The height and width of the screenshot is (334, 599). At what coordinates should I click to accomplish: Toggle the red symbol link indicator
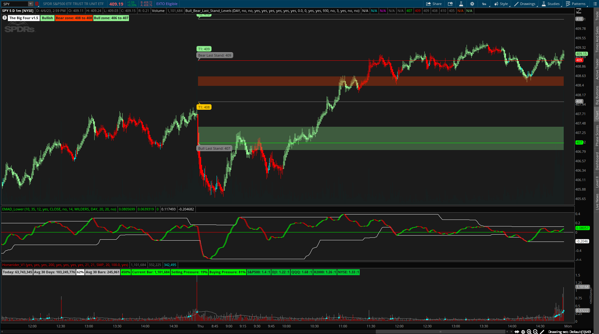[37, 4]
